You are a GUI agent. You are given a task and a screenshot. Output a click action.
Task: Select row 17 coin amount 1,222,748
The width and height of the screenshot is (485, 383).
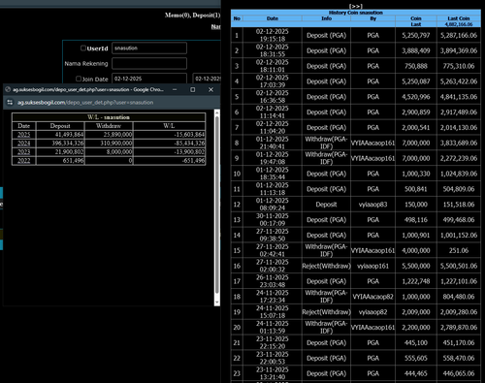click(416, 281)
